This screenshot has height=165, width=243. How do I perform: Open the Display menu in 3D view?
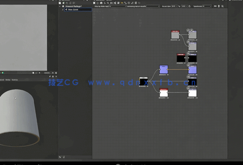(x=8, y=80)
